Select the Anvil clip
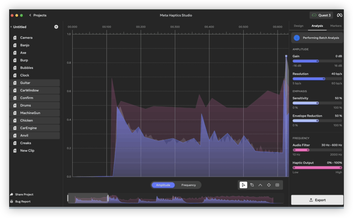 (x=35, y=136)
